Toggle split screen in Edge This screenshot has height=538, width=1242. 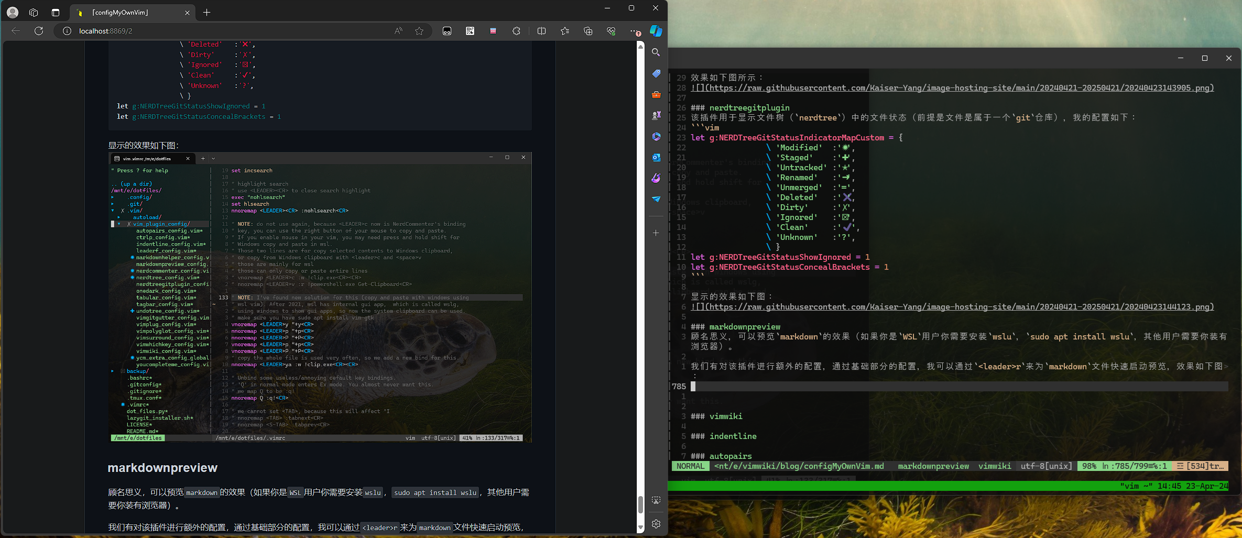coord(542,31)
